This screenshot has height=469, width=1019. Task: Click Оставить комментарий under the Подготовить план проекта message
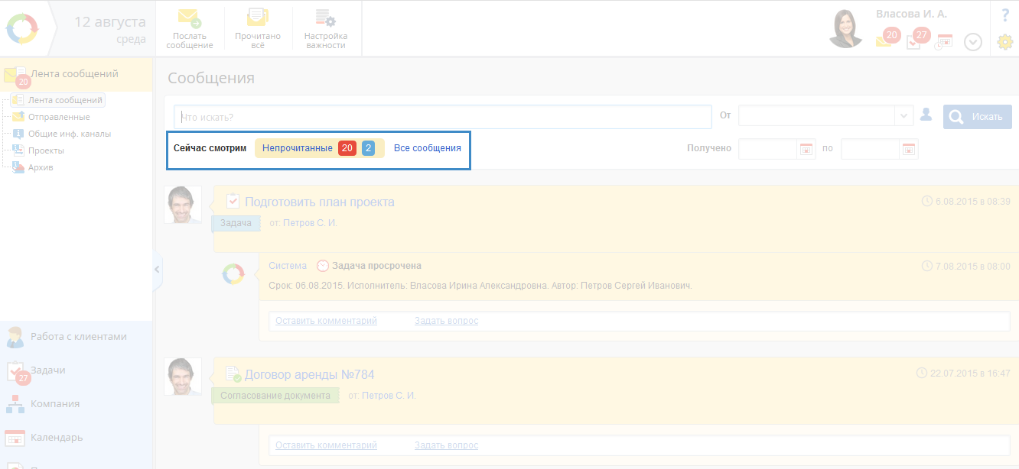point(326,321)
